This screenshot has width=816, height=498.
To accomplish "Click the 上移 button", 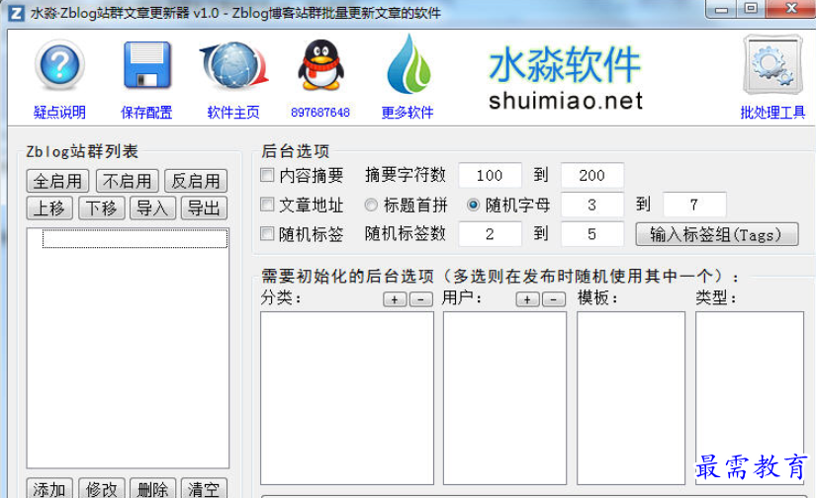I will pos(49,208).
